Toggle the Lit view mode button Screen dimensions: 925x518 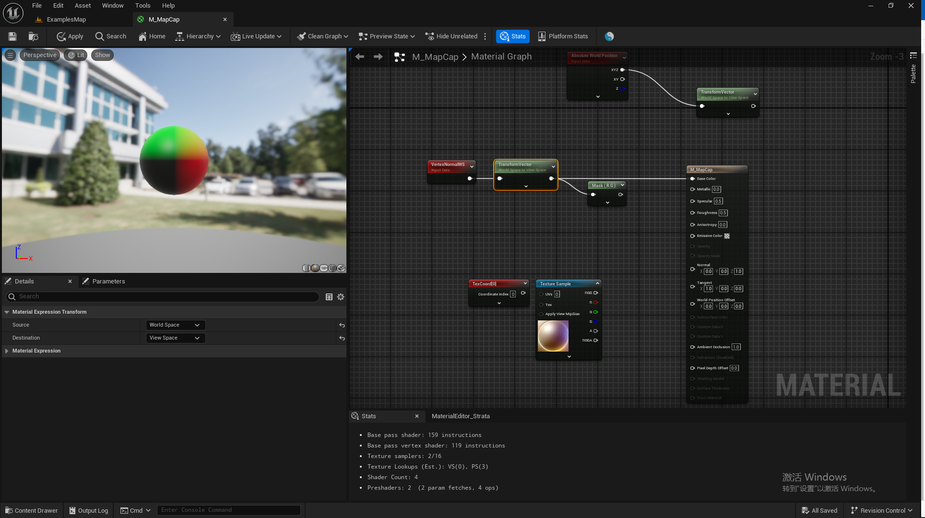[76, 55]
